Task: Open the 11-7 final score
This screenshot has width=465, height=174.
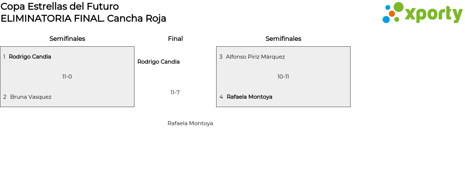Action: 175,93
